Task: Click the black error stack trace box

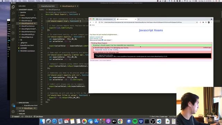Action: (153, 56)
